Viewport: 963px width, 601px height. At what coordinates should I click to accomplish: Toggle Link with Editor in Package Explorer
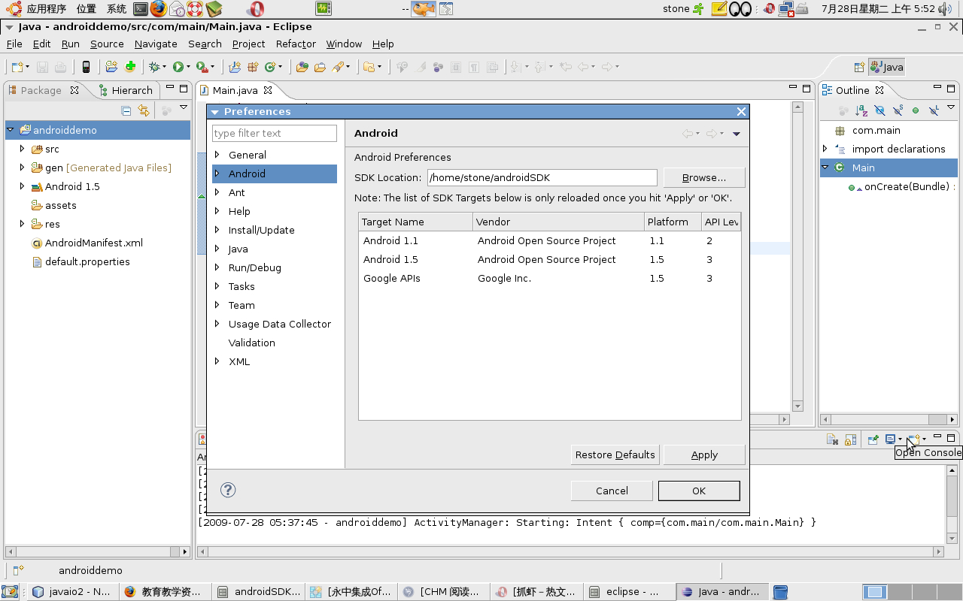(x=144, y=110)
